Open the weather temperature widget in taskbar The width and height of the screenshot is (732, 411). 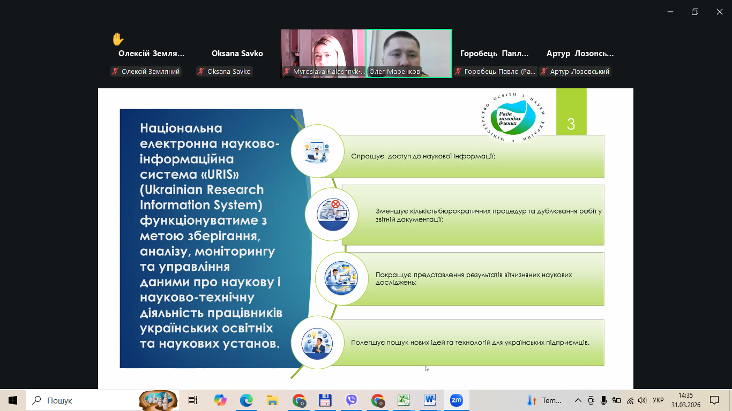click(545, 400)
